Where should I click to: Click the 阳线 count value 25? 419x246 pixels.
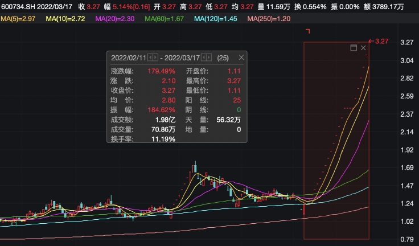pyautogui.click(x=237, y=100)
